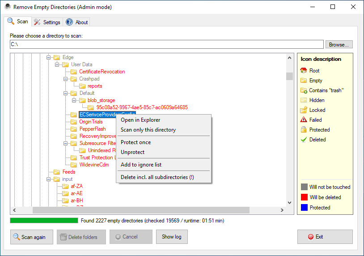Click the Root house icon in legend
This screenshot has width=364, height=256.
pos(304,70)
